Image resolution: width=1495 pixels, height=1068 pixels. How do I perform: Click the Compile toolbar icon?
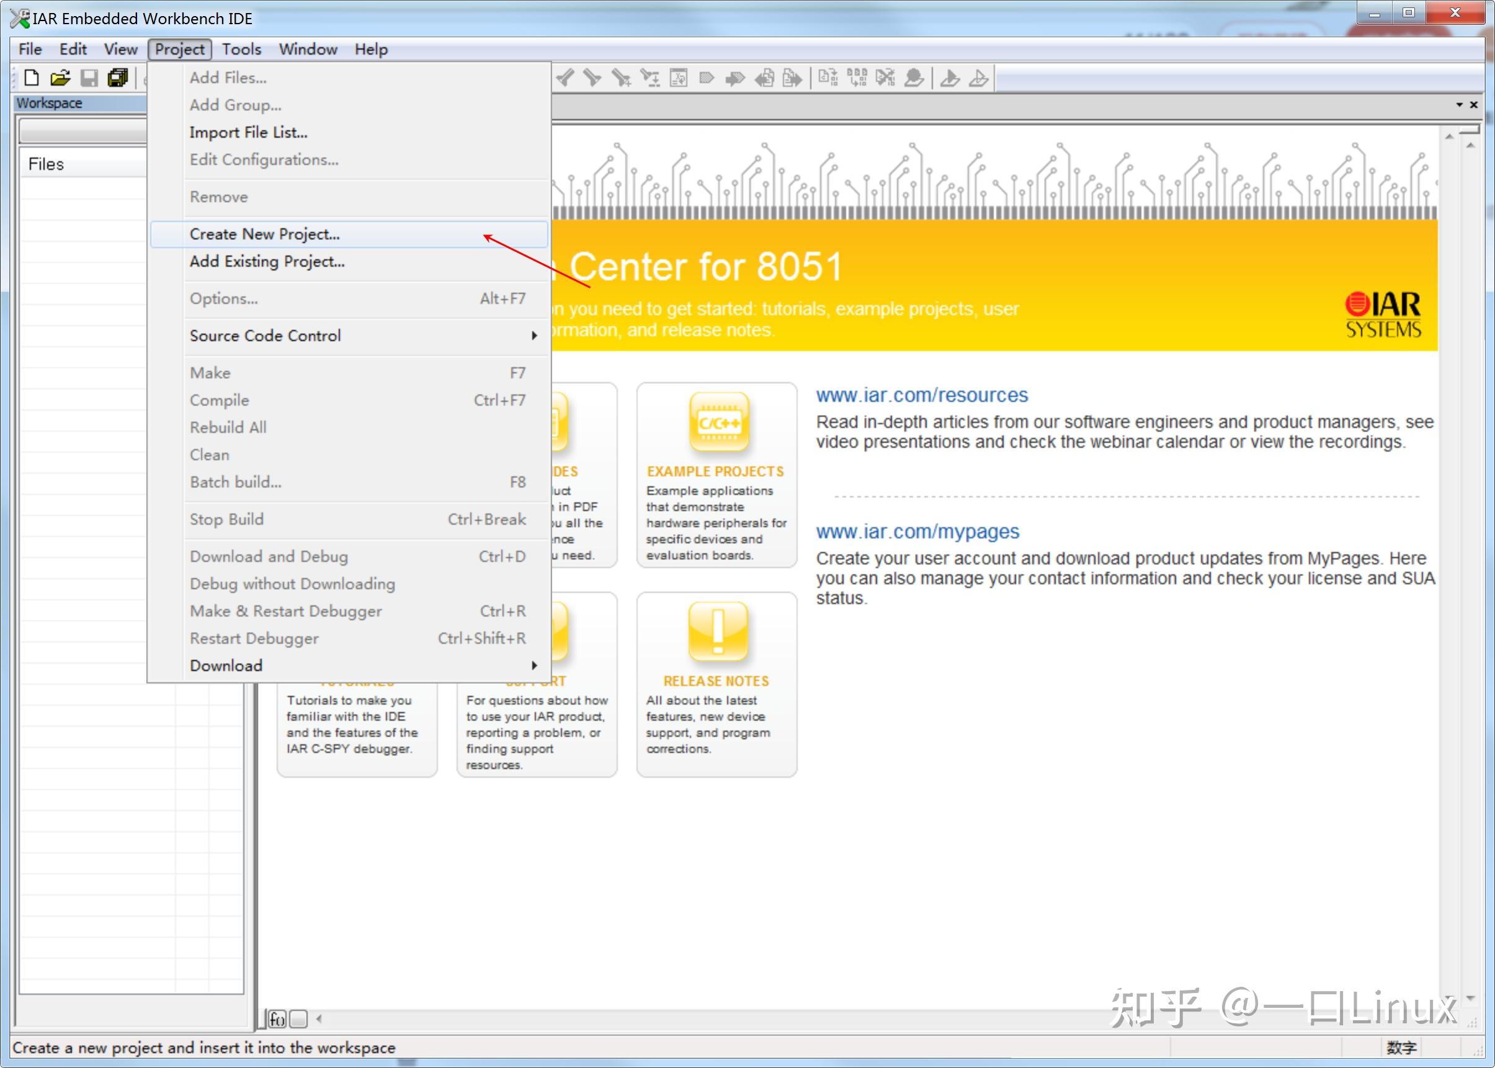(828, 78)
